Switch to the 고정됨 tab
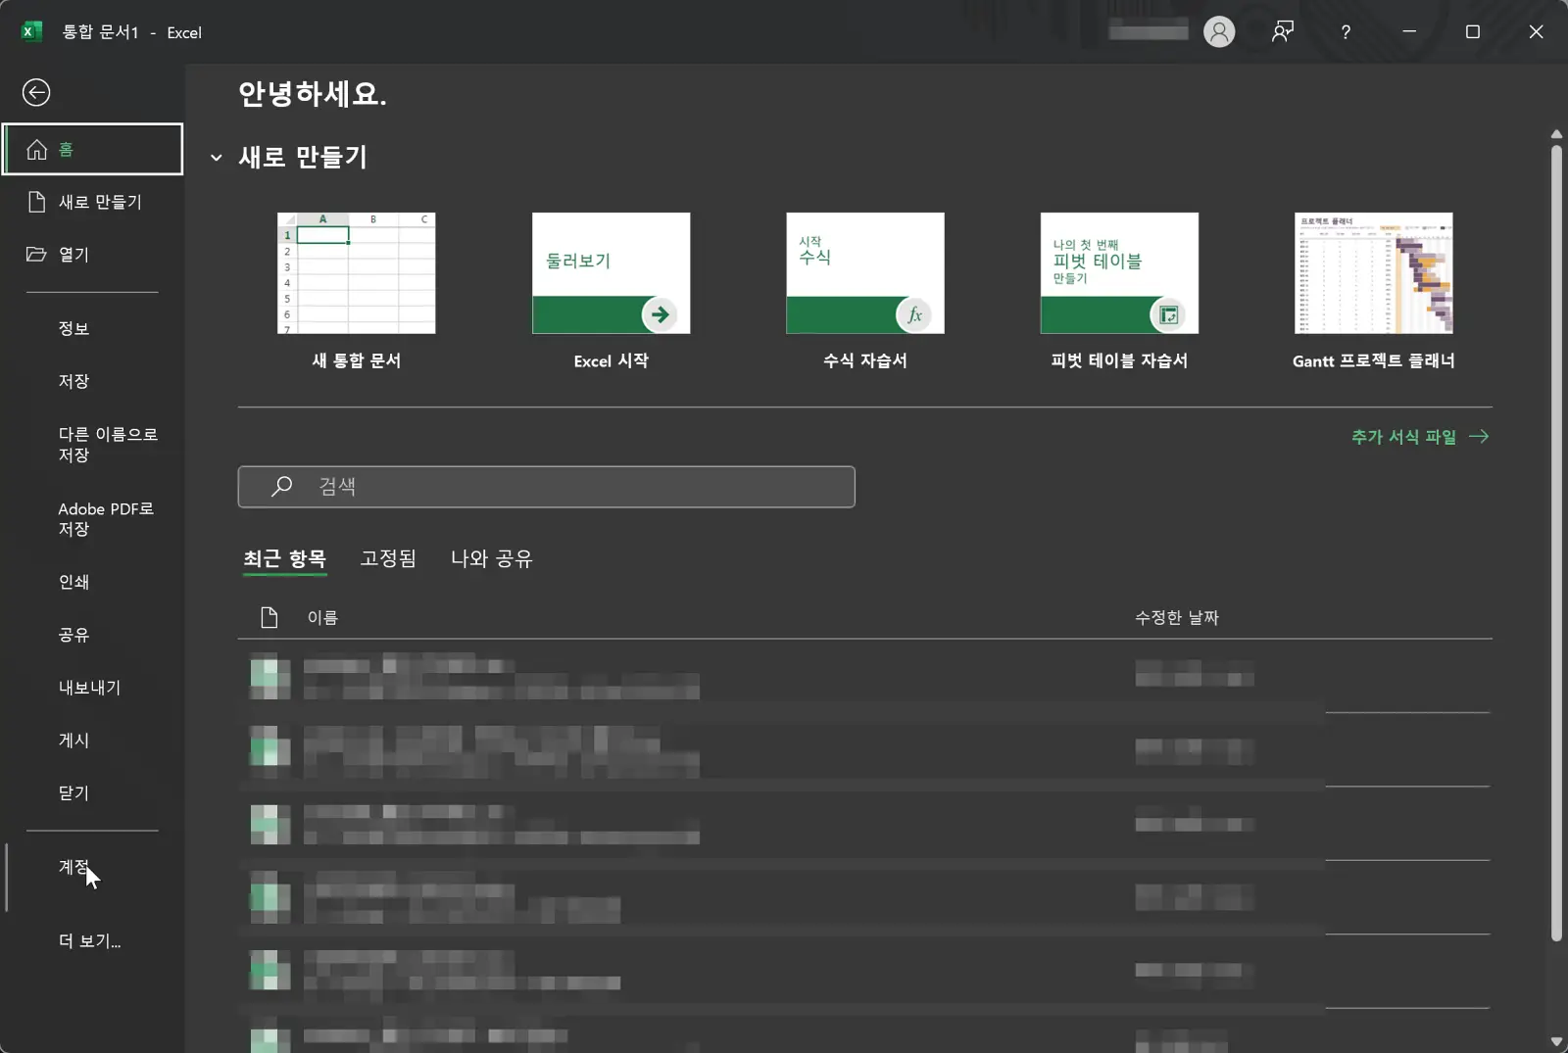The width and height of the screenshot is (1568, 1053). [388, 558]
